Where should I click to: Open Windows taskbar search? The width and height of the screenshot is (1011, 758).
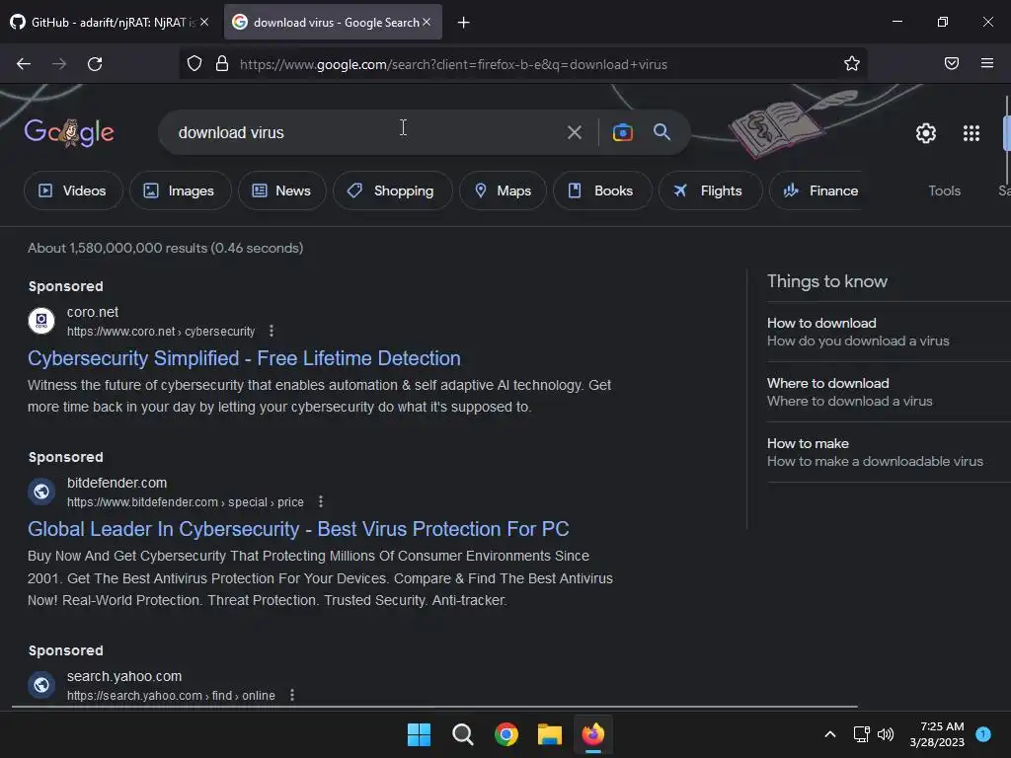pos(462,734)
